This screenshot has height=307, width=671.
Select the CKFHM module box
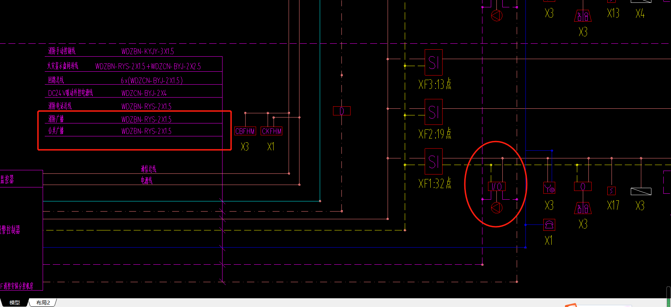coord(271,131)
